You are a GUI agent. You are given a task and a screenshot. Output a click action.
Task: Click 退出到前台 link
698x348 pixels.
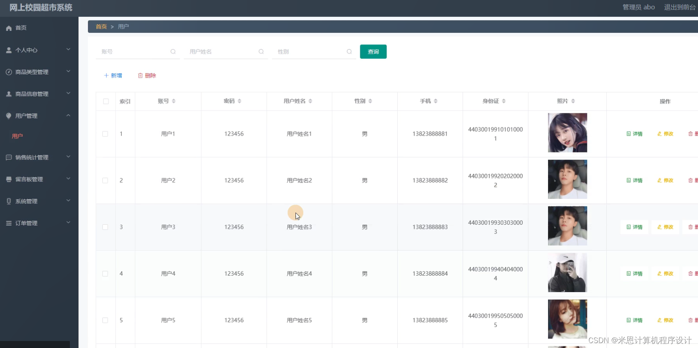point(680,7)
